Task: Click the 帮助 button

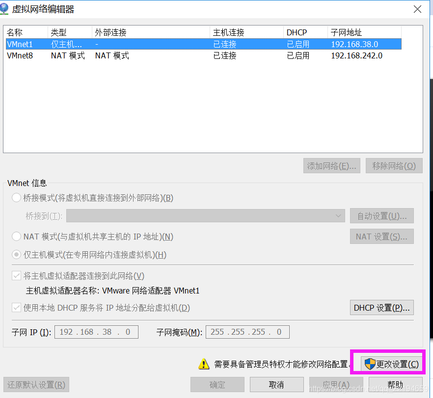Action: point(396,384)
